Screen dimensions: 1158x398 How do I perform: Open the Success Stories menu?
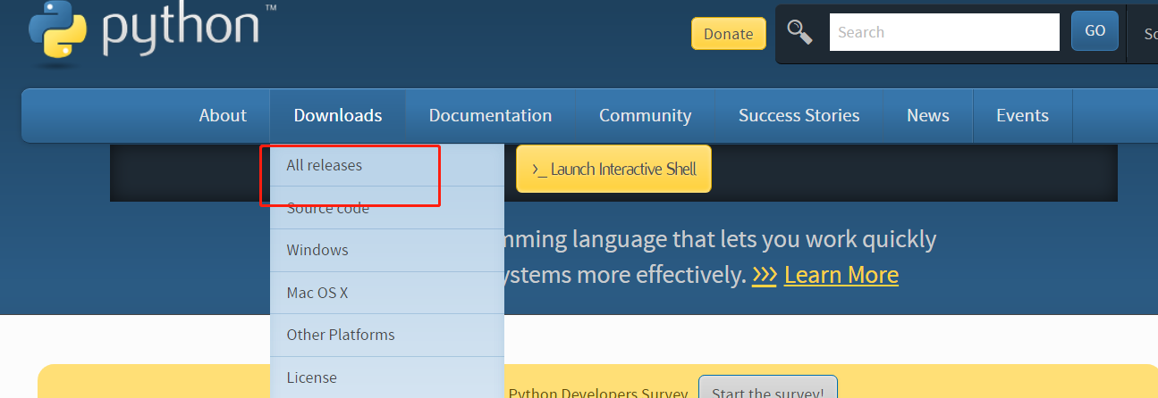(x=799, y=115)
